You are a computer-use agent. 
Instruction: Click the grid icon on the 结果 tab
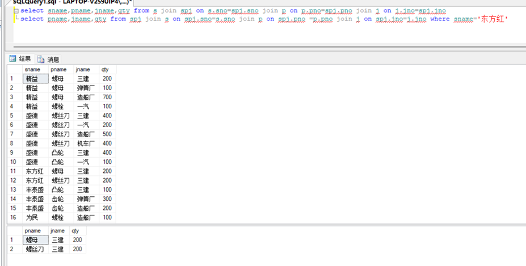12,59
